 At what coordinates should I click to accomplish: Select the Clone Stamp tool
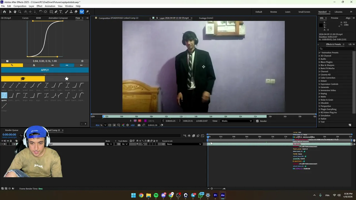tap(71, 12)
